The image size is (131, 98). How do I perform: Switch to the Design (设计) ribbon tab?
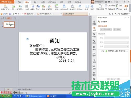(x=35, y=2)
